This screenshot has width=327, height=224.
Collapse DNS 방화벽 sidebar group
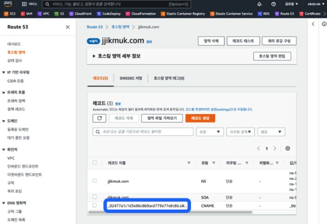click(x=4, y=203)
